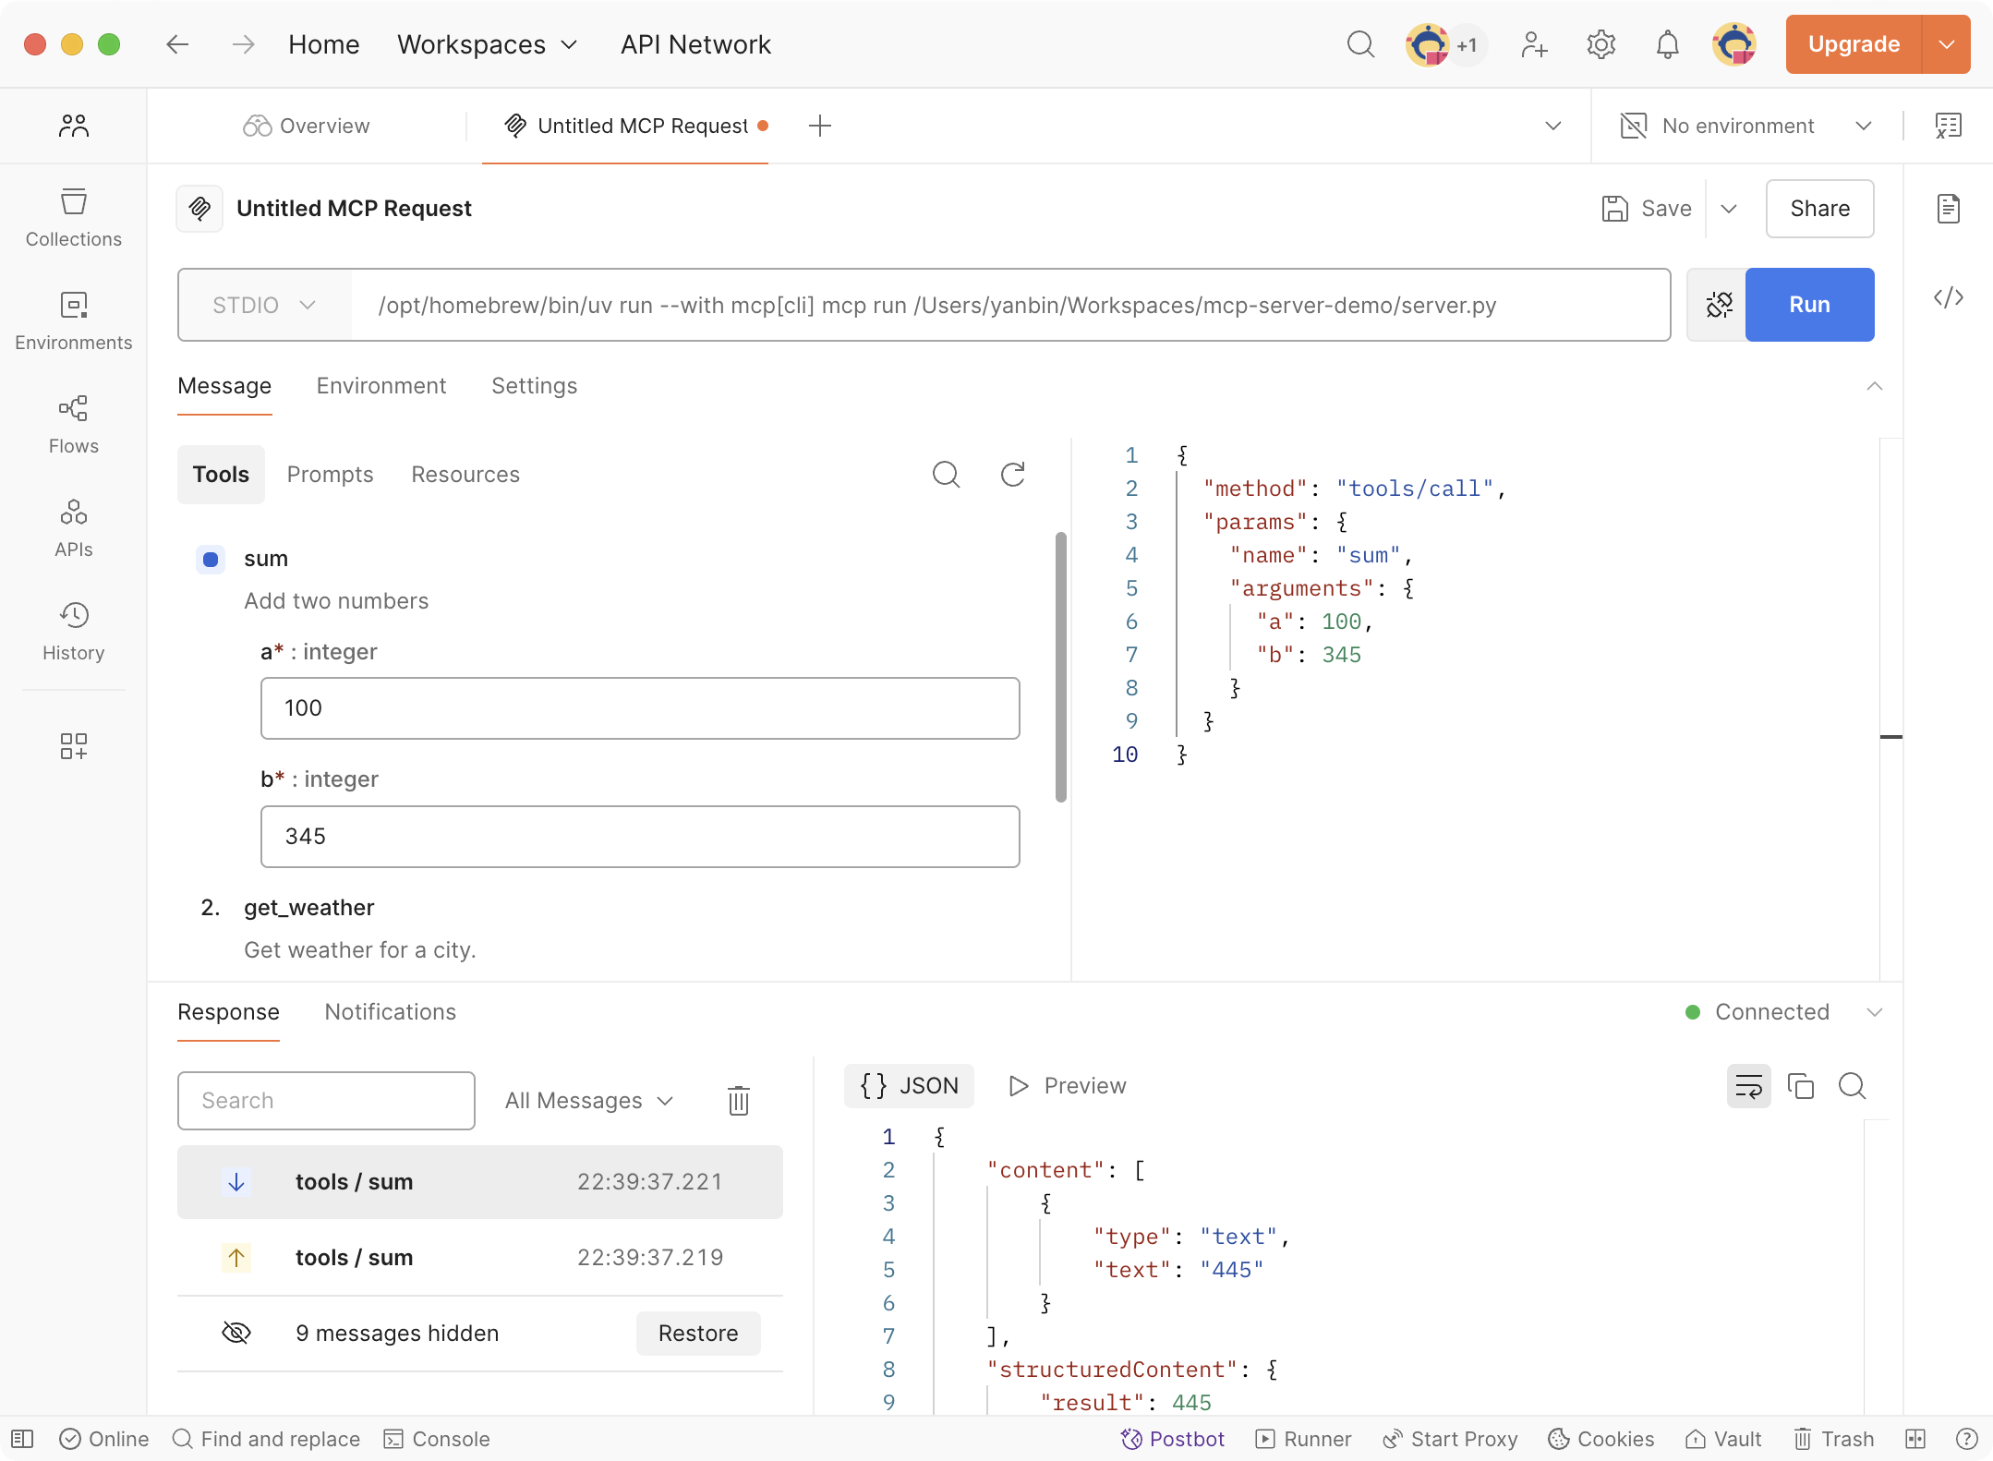
Task: Toggle word wrap in the response viewer
Action: [x=1748, y=1086]
